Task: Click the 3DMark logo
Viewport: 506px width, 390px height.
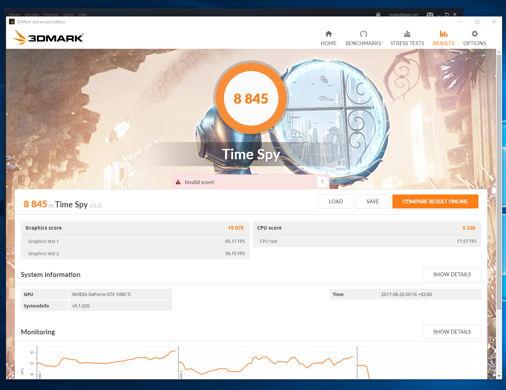Action: tap(48, 37)
